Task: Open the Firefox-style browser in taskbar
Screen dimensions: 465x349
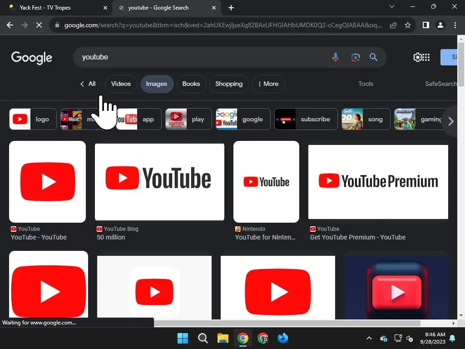Action: pyautogui.click(x=282, y=338)
